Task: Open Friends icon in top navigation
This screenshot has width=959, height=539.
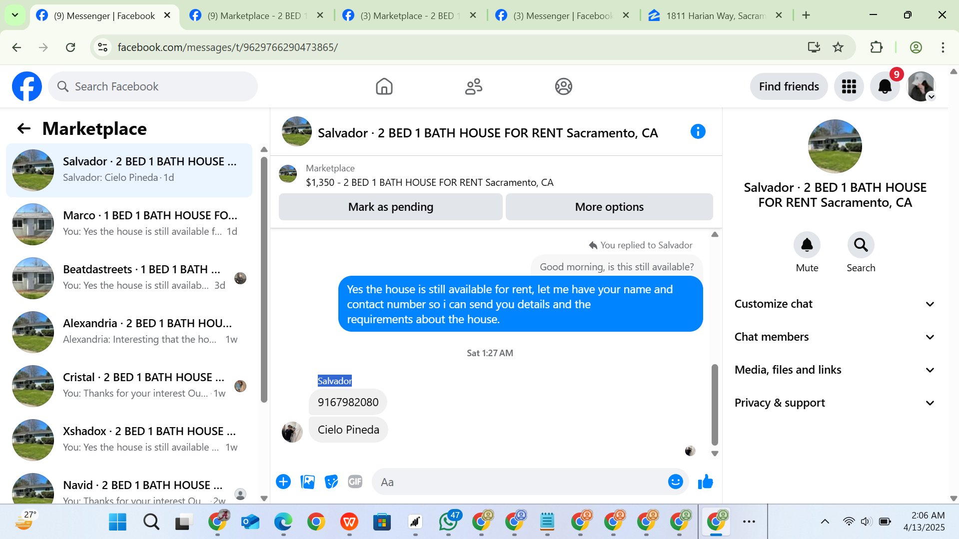Action: pyautogui.click(x=473, y=86)
